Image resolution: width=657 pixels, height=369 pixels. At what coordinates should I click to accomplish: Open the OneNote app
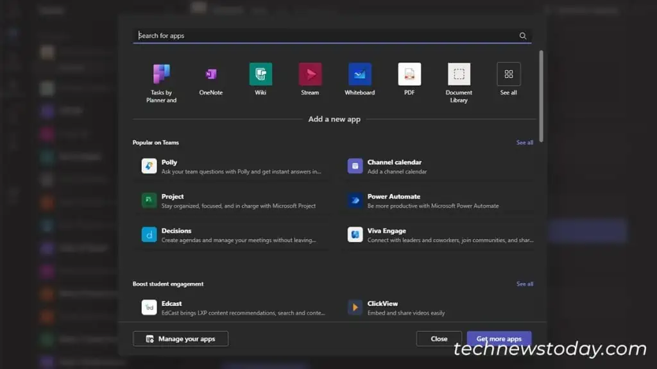coord(210,74)
